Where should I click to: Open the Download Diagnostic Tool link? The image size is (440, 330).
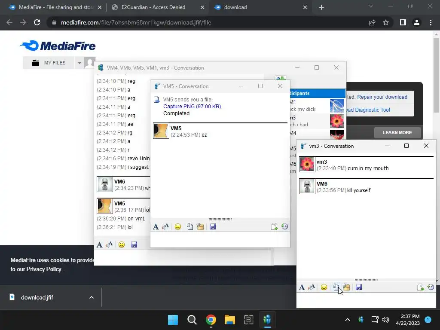click(368, 110)
